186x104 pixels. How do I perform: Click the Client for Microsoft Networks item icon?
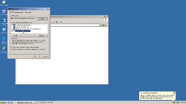click(x=14, y=25)
